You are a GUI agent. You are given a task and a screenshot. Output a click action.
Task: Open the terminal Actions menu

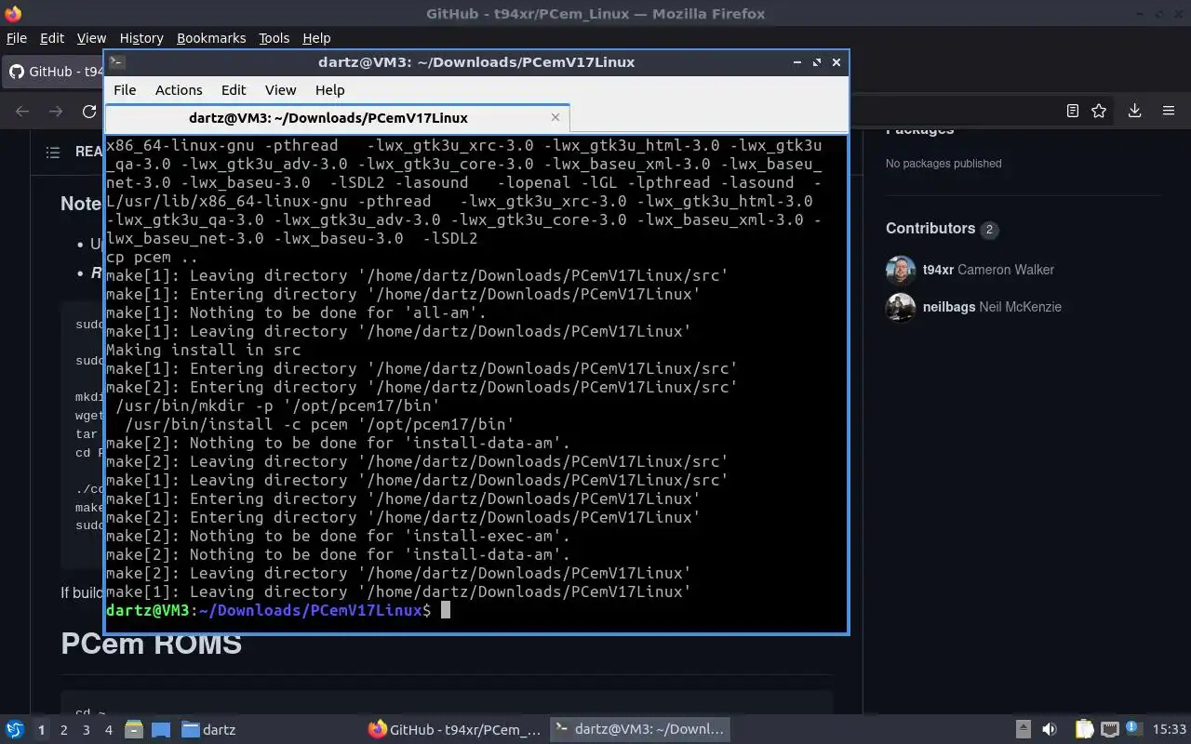179,90
